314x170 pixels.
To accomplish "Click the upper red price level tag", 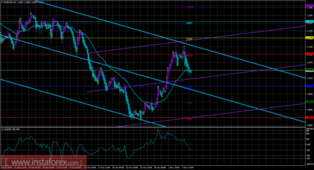I will (309, 54).
